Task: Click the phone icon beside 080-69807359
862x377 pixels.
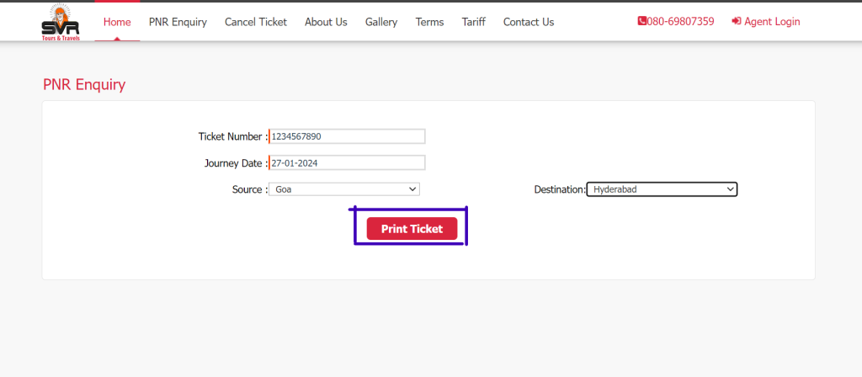Action: coord(642,21)
